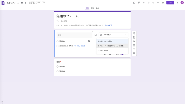
Task: Click the form title 無題のフォーム heading
Action: [67, 16]
